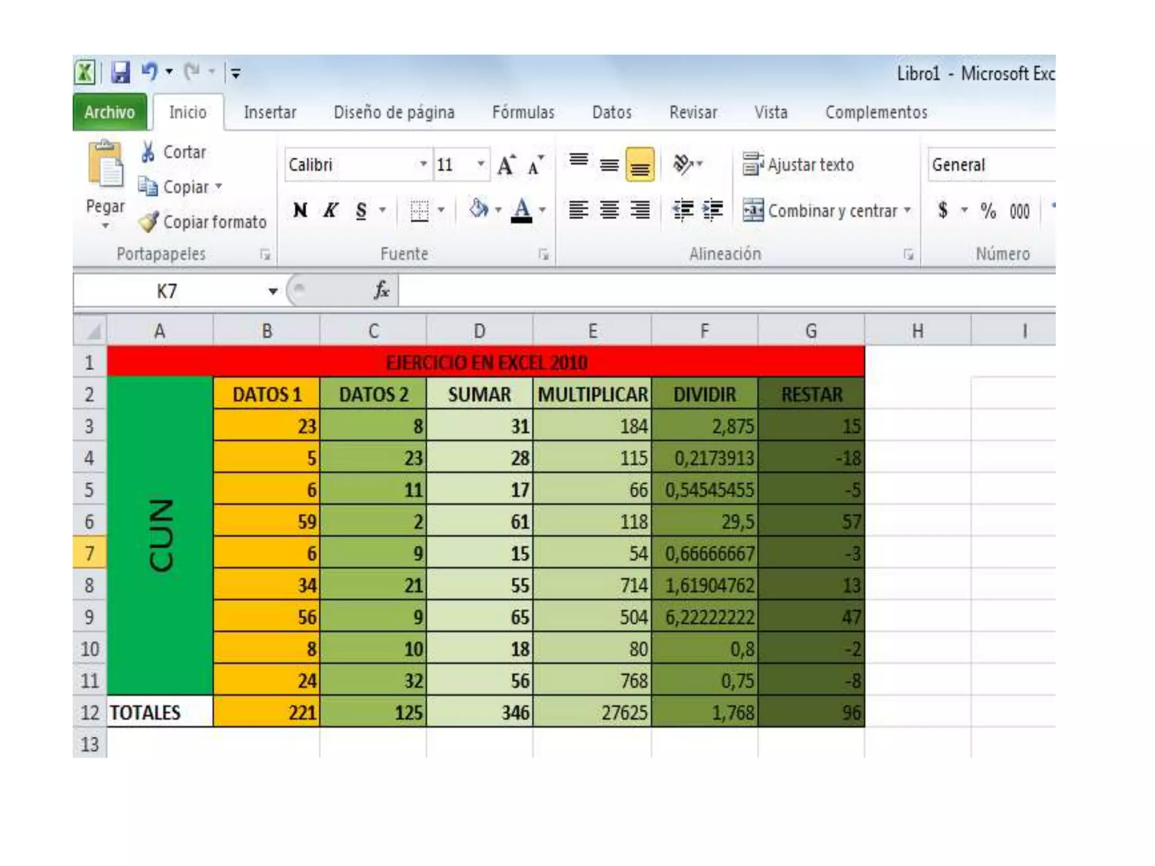Click the increase font size icon
Screen dimensions: 1155x866
tap(506, 165)
